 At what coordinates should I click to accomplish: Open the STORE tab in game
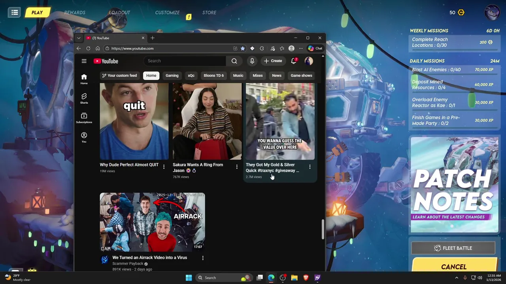pos(209,13)
